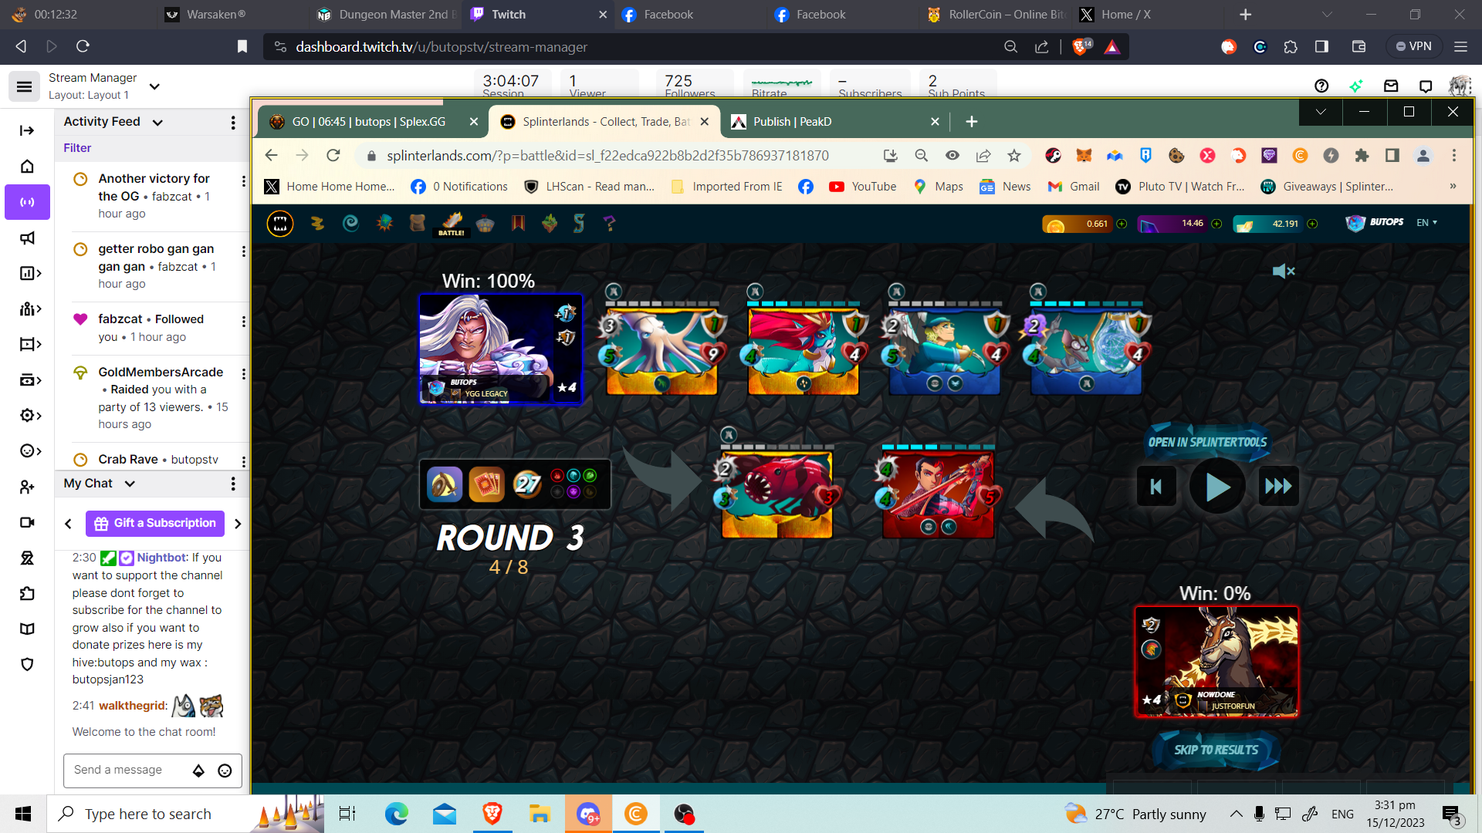
Task: Open Microsoft Edge from taskbar
Action: pyautogui.click(x=396, y=814)
